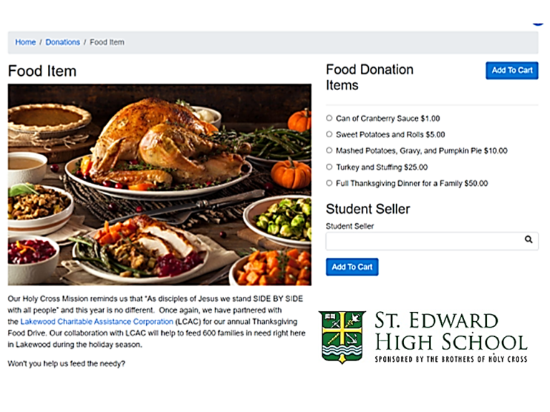Click Add To Cart below Student Seller
Viewport: 550px width, 412px height.
[352, 267]
